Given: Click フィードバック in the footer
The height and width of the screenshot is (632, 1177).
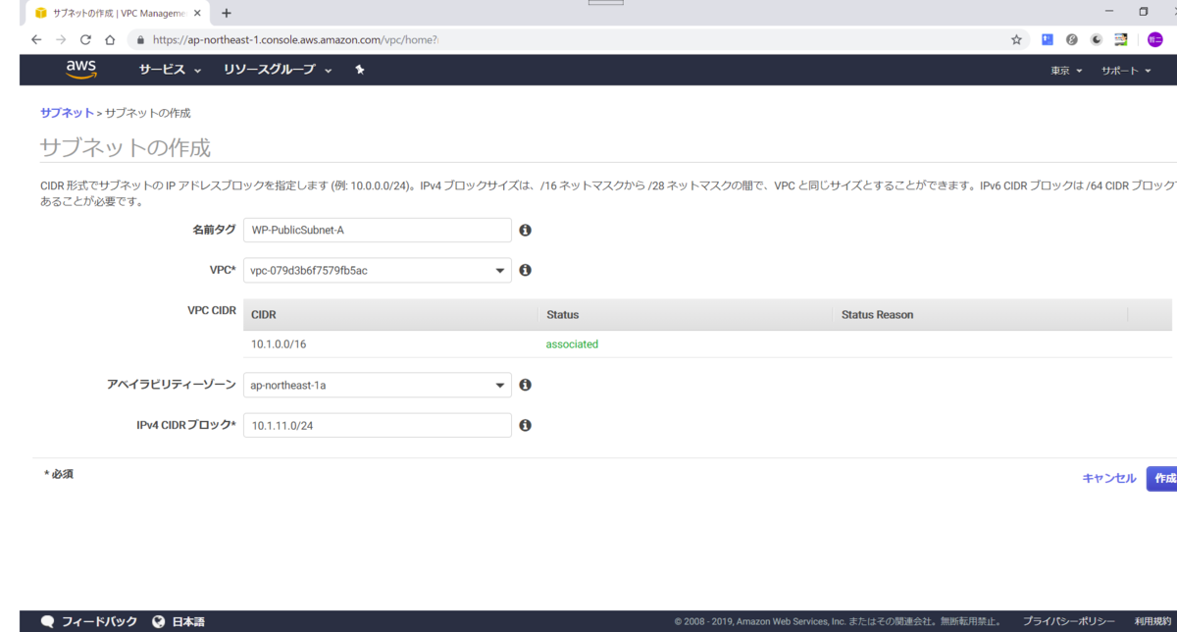Looking at the screenshot, I should (x=99, y=622).
